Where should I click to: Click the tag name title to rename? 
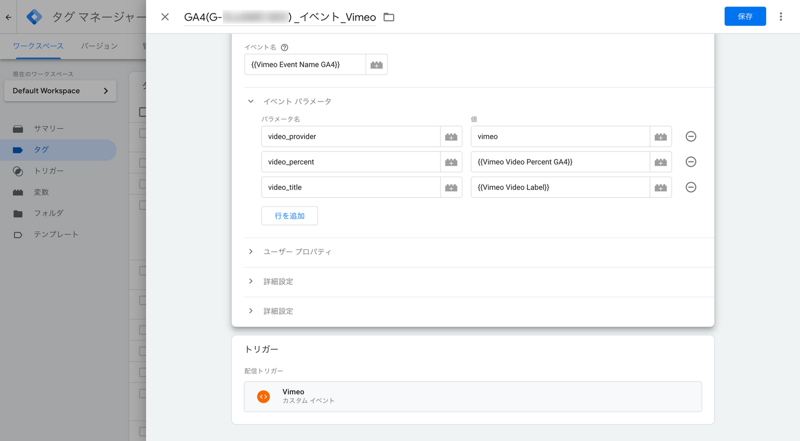coord(280,17)
